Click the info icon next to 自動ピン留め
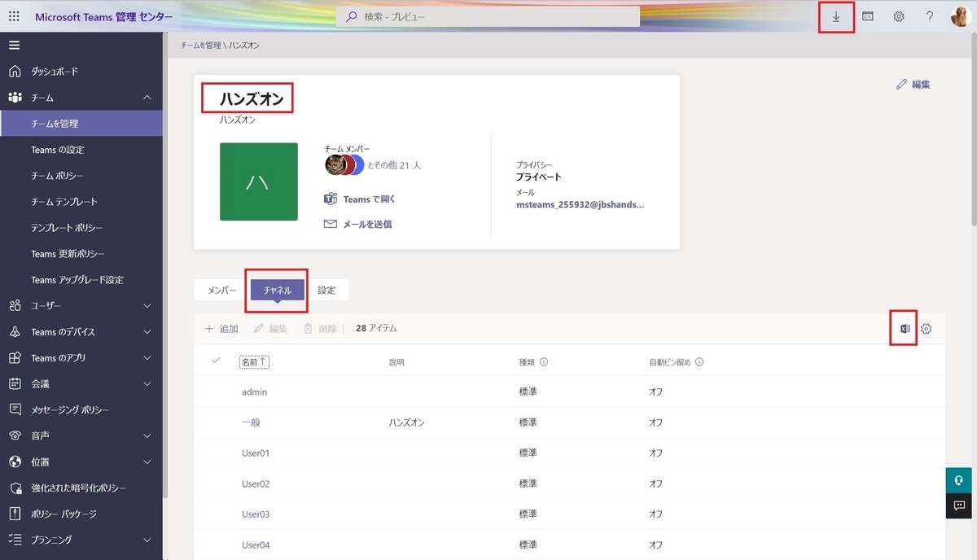 point(699,361)
